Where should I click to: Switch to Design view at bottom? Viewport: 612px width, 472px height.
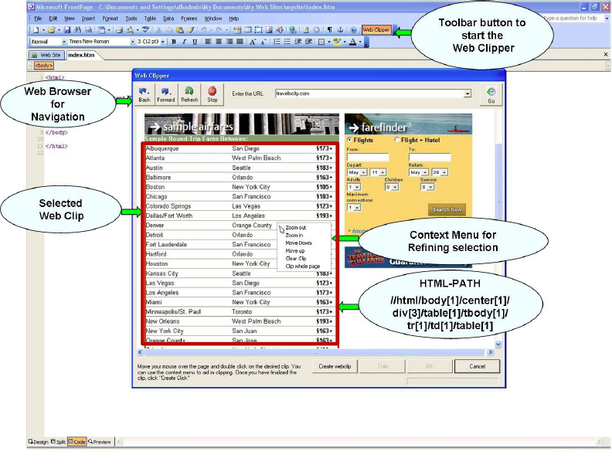(x=38, y=442)
